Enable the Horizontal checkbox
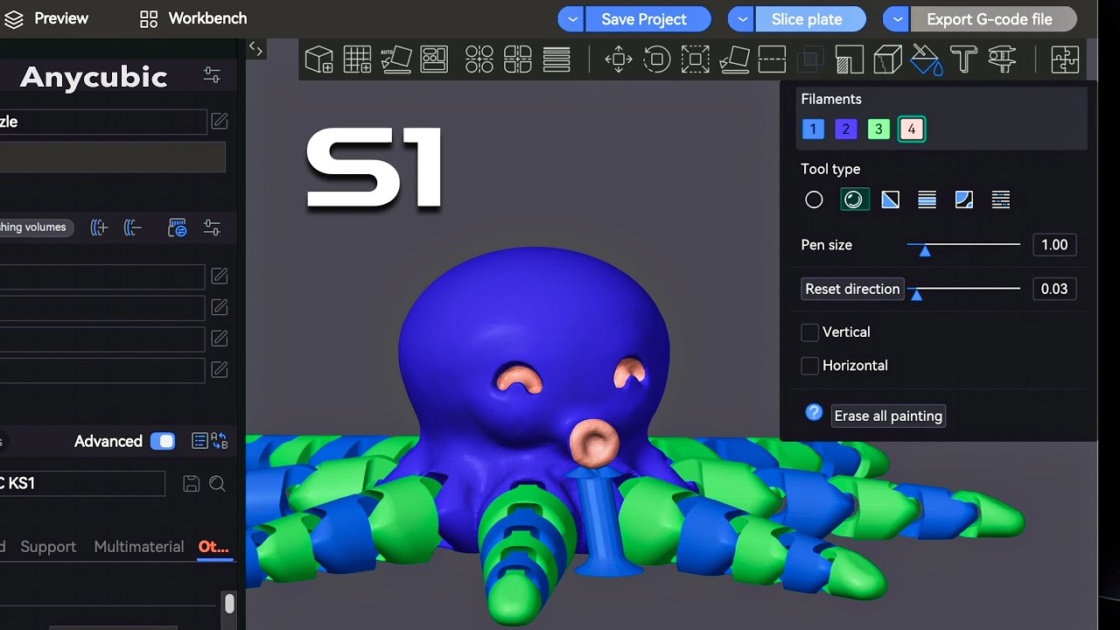The image size is (1120, 630). pos(810,366)
